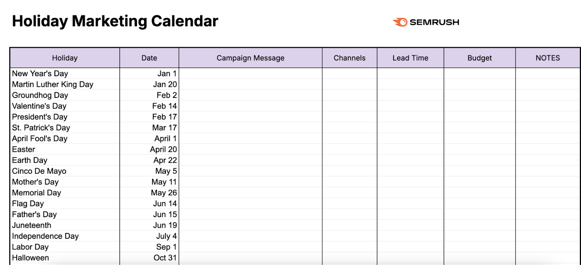Click the Budget column header
The width and height of the screenshot is (581, 265).
click(479, 58)
